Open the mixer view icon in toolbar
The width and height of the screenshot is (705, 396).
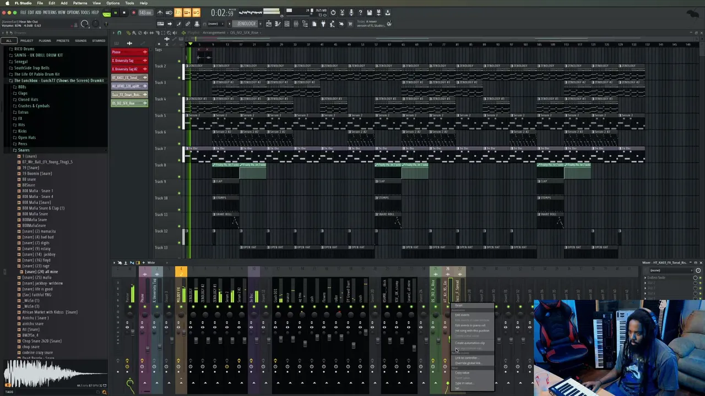pos(296,24)
